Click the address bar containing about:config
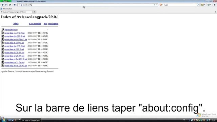This screenshot has width=217, height=122. [x=88, y=5]
